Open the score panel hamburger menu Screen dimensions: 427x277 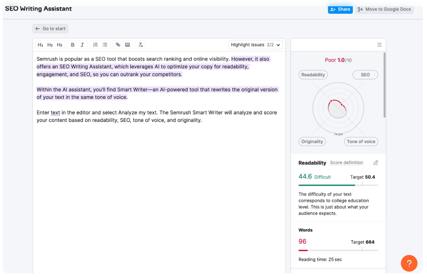point(379,45)
